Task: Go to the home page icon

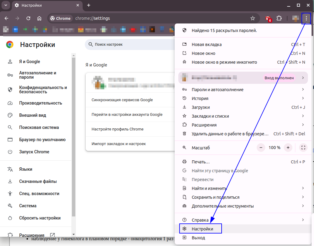Action: coord(39,18)
